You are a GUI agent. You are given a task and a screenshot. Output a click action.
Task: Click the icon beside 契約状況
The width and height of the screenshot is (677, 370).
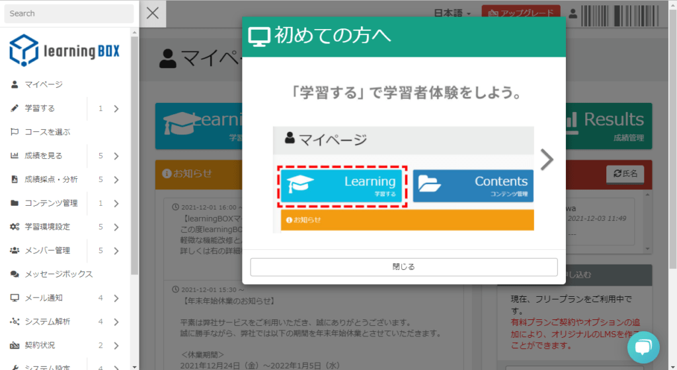(x=15, y=345)
